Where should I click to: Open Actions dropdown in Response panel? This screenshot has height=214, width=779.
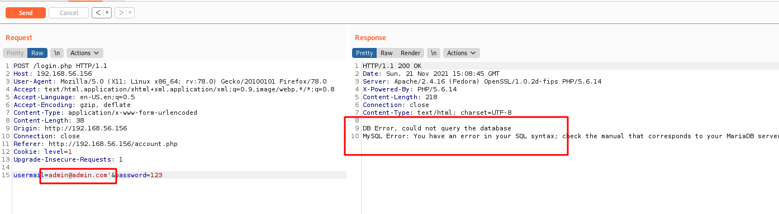[x=462, y=53]
